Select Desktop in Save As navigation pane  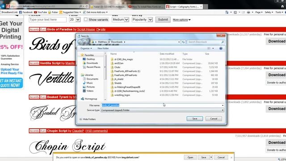[89, 59]
